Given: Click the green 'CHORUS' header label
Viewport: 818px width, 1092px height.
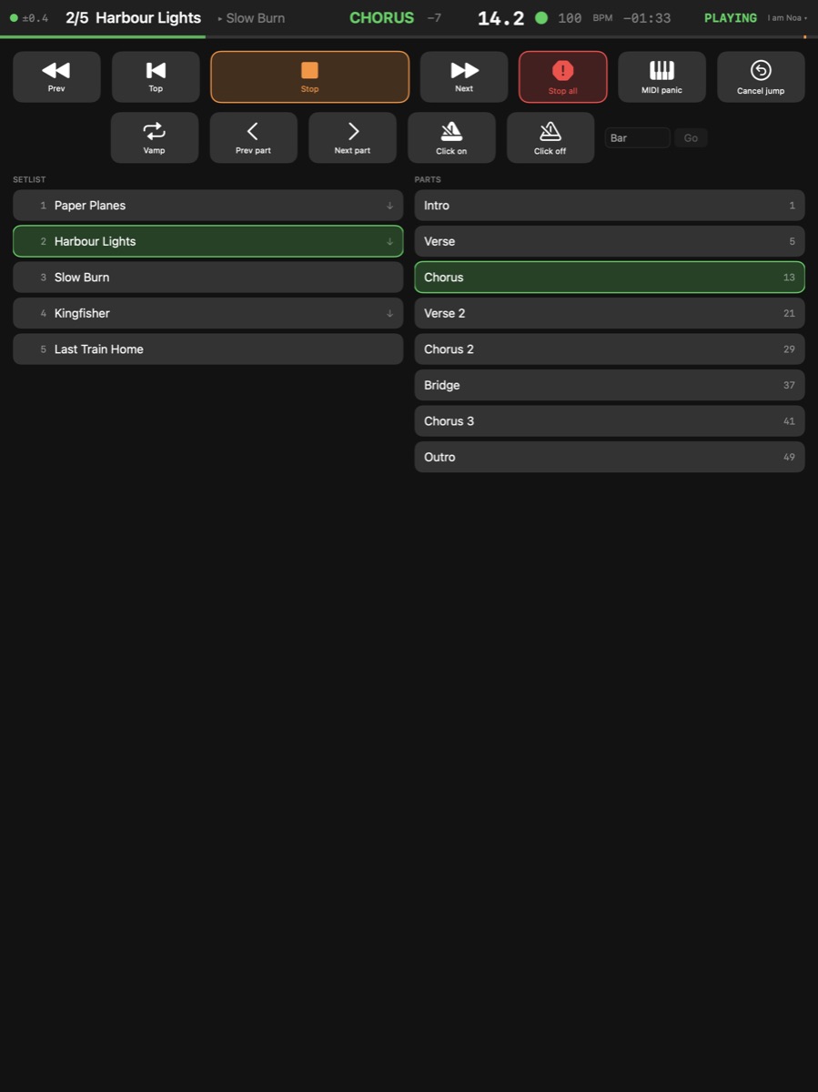Looking at the screenshot, I should tap(381, 18).
